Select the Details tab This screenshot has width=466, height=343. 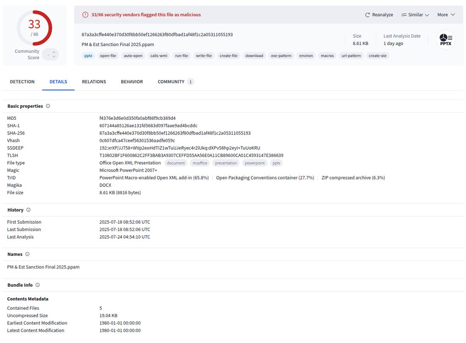coord(58,82)
